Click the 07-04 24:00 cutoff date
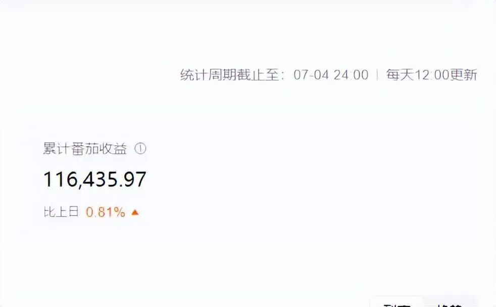Image resolution: width=496 pixels, height=307 pixels. pos(331,75)
